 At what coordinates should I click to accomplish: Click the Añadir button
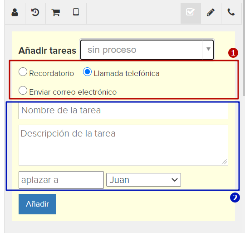click(37, 204)
